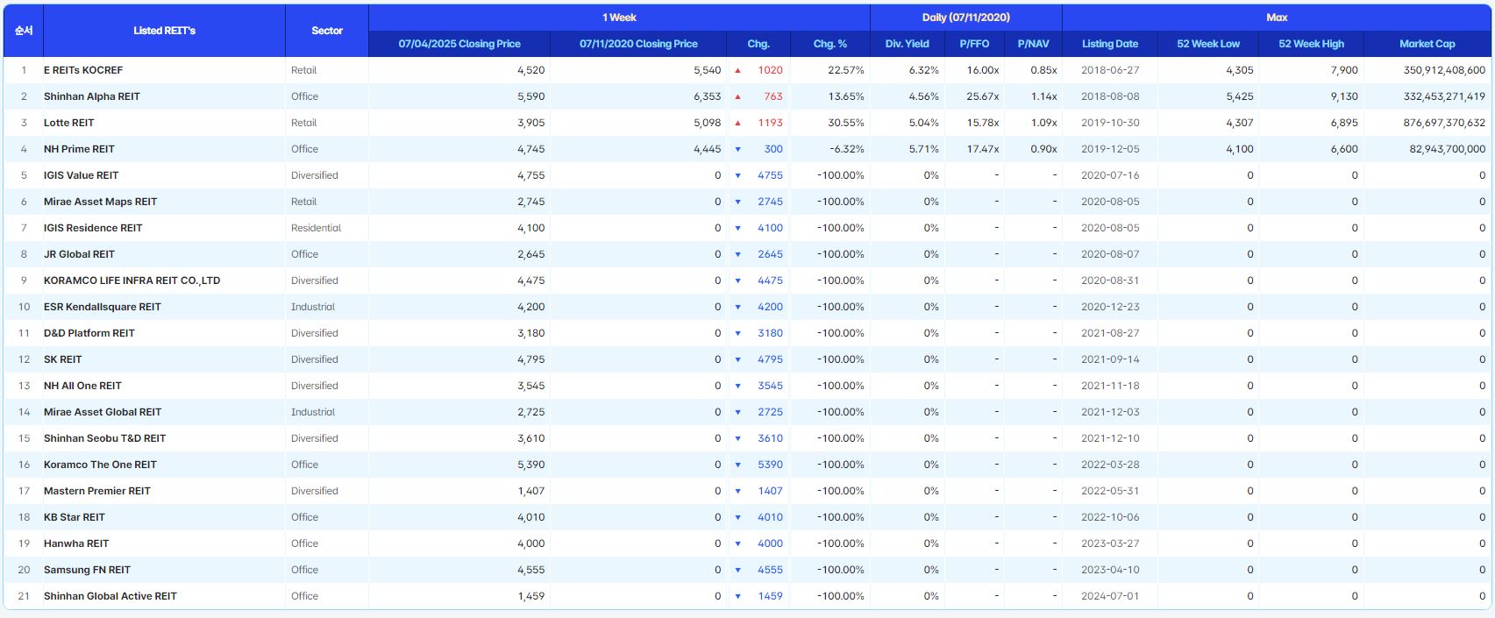Click market cap value 876,697,370,632
The height and width of the screenshot is (618, 1495).
pos(1444,123)
